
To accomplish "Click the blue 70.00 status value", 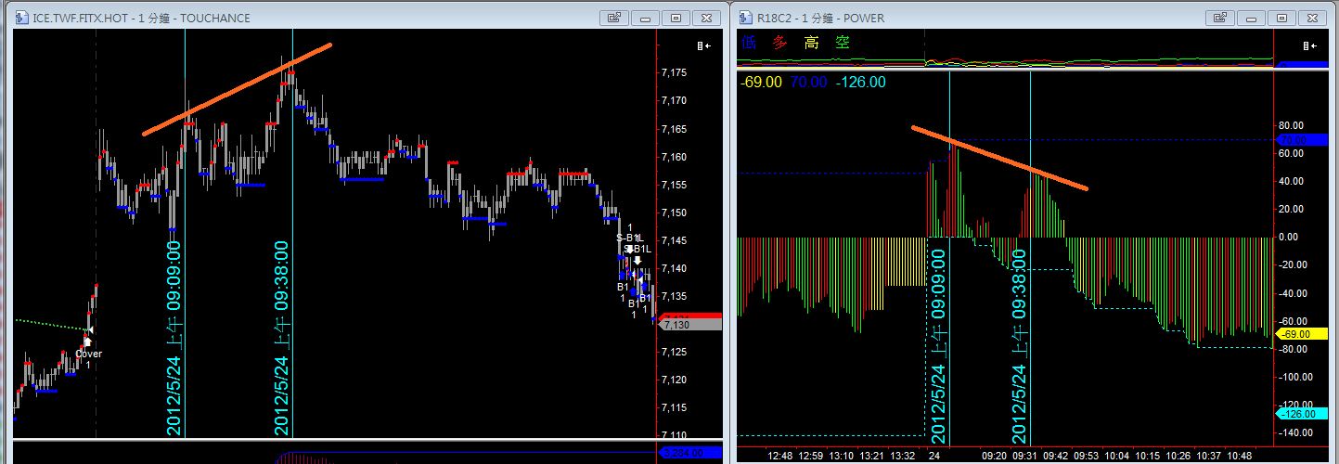I will 807,82.
